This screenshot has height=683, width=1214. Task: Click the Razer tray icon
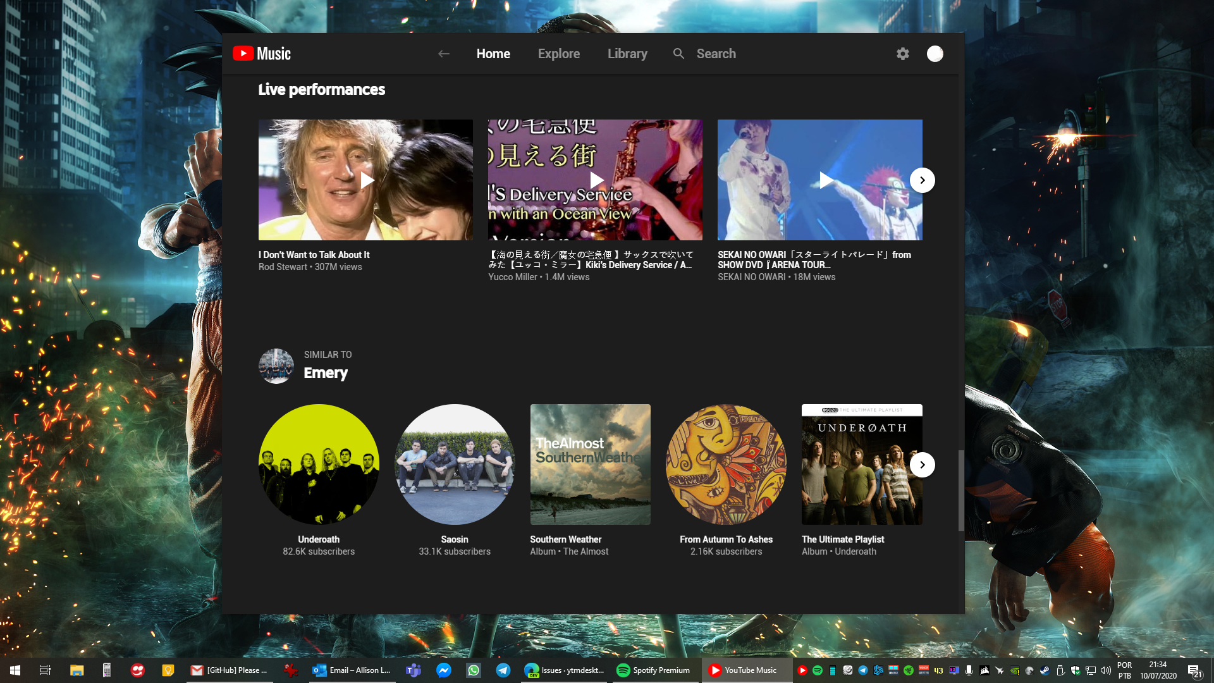coord(909,670)
